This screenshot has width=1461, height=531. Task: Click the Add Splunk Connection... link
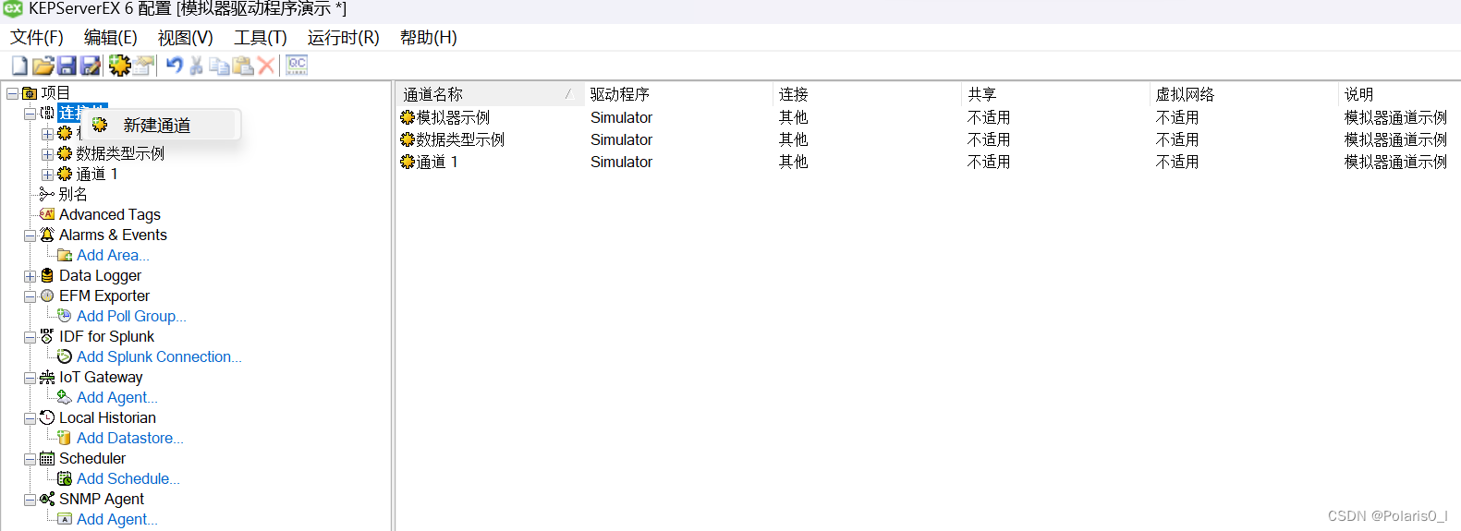(159, 356)
